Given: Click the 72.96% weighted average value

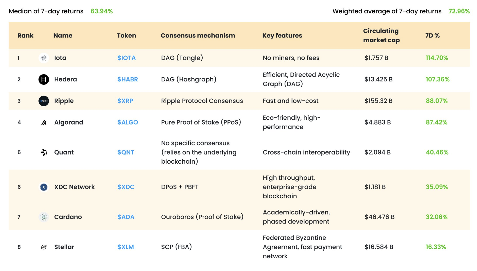Looking at the screenshot, I should pyautogui.click(x=459, y=11).
